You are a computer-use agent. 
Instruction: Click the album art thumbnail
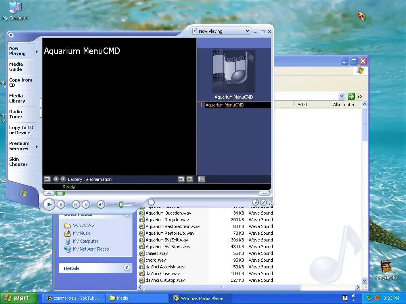pos(234,71)
